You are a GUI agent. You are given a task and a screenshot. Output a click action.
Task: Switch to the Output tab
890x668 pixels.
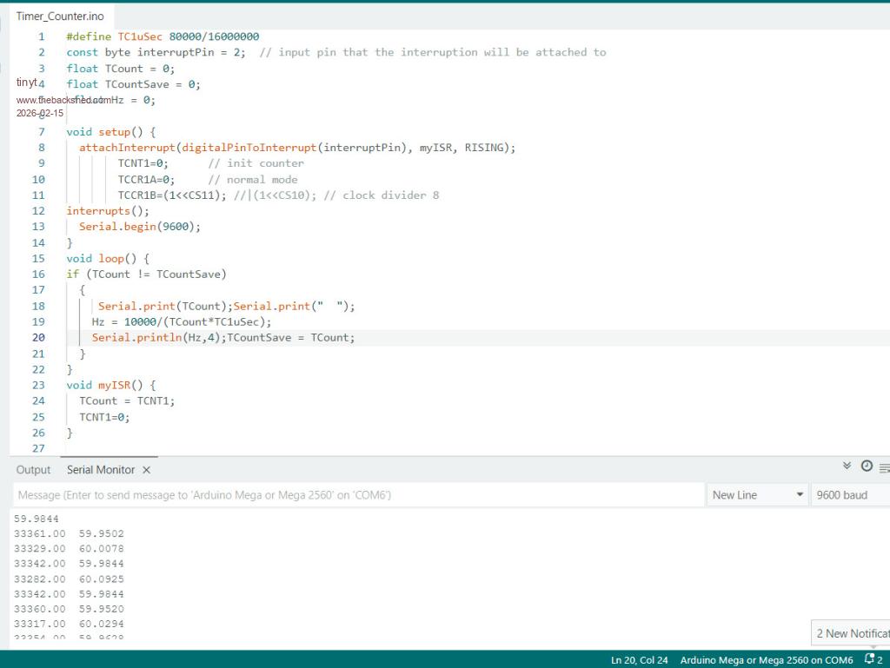pos(33,470)
